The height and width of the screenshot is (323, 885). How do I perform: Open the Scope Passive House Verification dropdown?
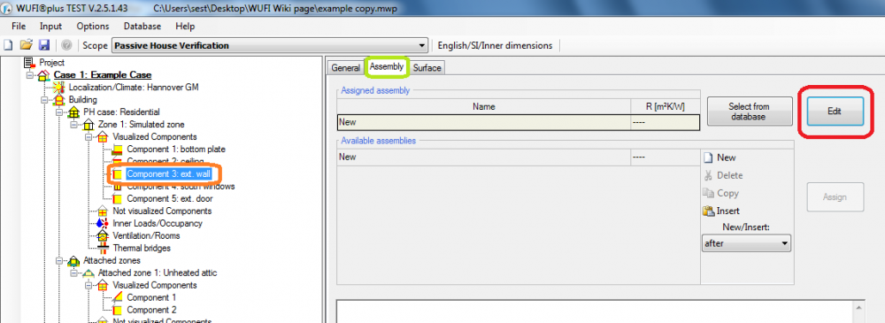[x=270, y=46]
